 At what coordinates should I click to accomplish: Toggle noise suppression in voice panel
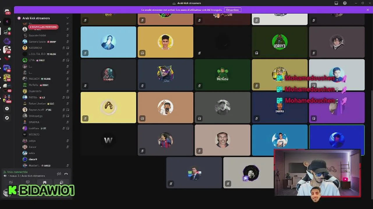pyautogui.click(x=59, y=174)
